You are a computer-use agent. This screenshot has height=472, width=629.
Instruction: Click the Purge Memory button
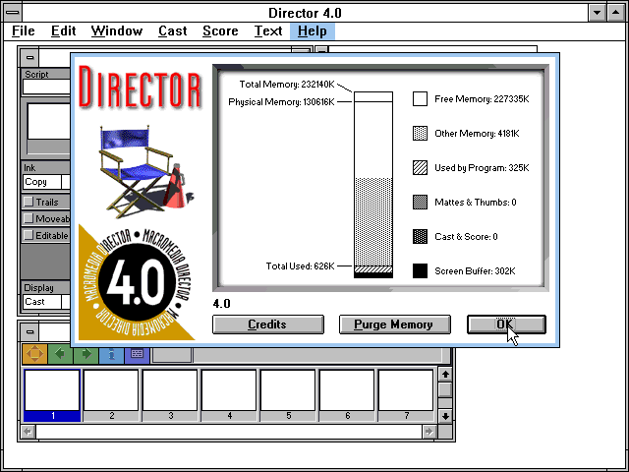(395, 324)
